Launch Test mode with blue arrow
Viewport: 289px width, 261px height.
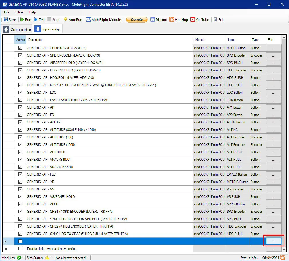[x=36, y=19]
